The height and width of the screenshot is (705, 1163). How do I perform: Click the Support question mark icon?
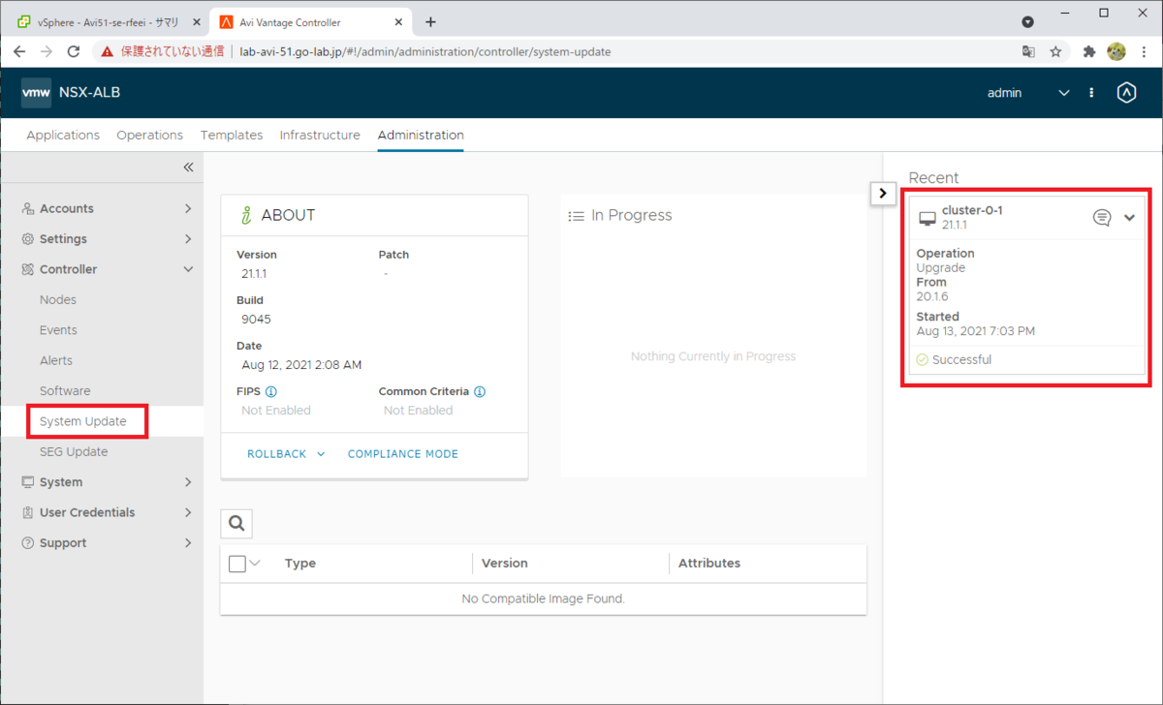[x=28, y=543]
